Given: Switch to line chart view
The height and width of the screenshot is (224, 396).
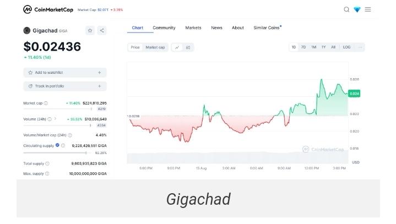Looking at the screenshot, I should (x=177, y=47).
